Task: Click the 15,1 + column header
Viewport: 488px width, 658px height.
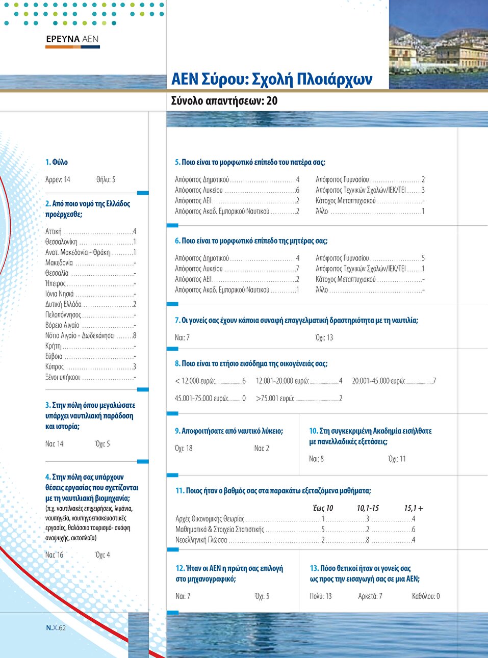Action: pos(414,508)
